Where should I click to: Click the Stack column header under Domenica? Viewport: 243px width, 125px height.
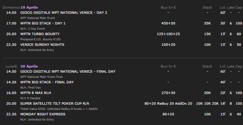(x=207, y=7)
